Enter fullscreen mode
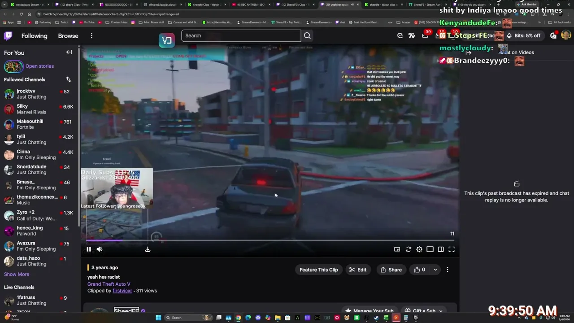 (452, 249)
